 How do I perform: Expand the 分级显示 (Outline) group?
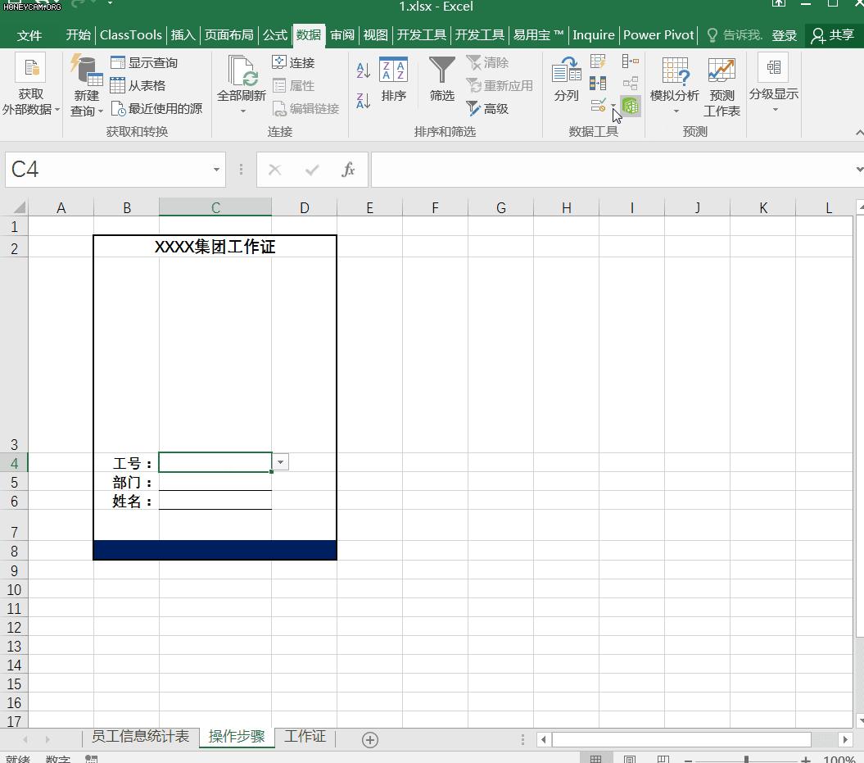[774, 83]
